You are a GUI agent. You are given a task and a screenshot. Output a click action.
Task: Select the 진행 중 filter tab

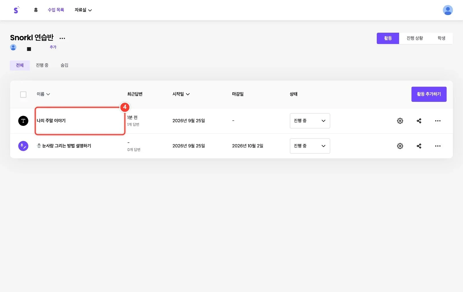pos(42,65)
